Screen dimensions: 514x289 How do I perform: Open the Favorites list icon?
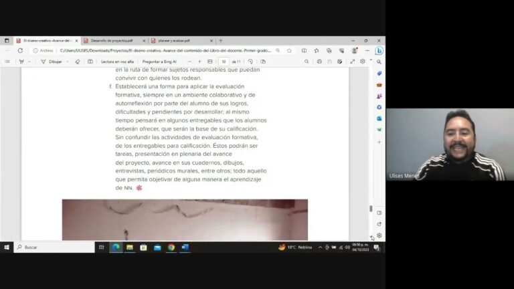pos(317,50)
